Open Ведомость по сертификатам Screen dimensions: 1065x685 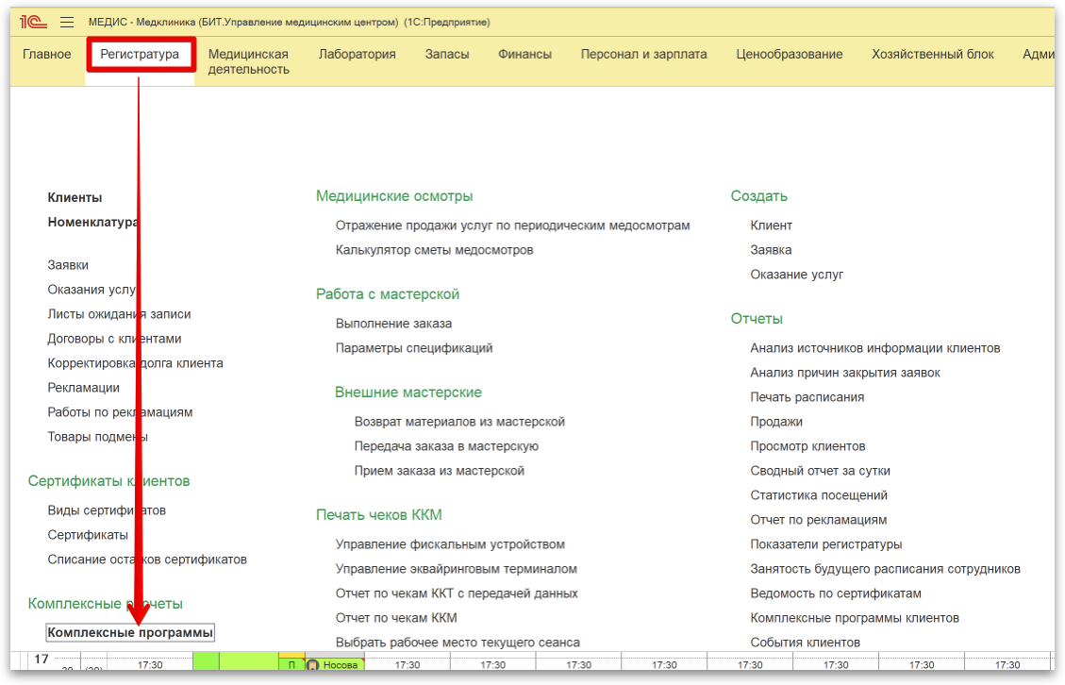click(836, 593)
